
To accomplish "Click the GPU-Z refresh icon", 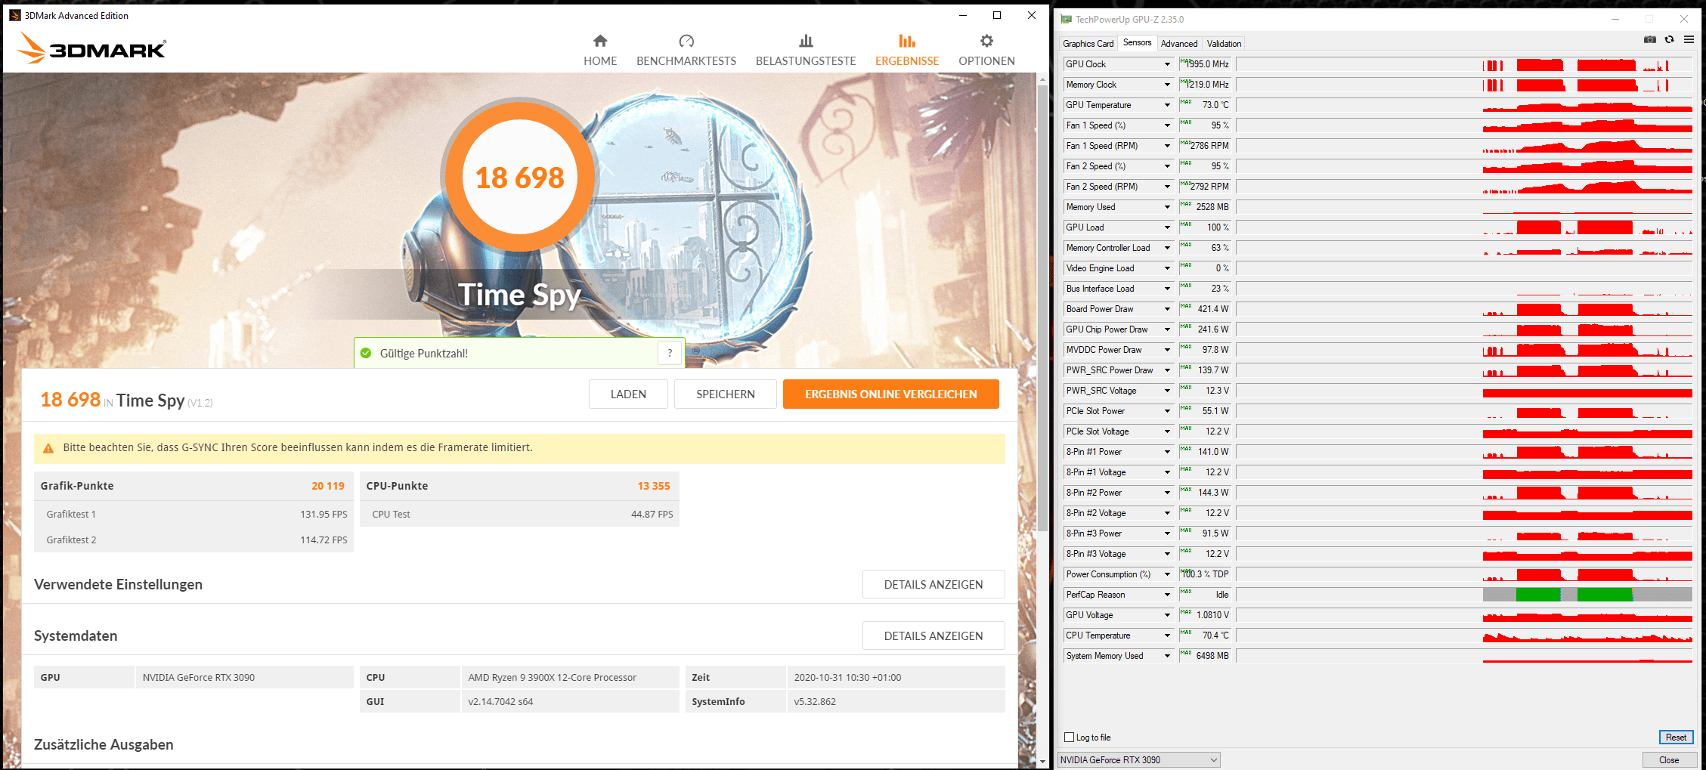I will tap(1669, 39).
